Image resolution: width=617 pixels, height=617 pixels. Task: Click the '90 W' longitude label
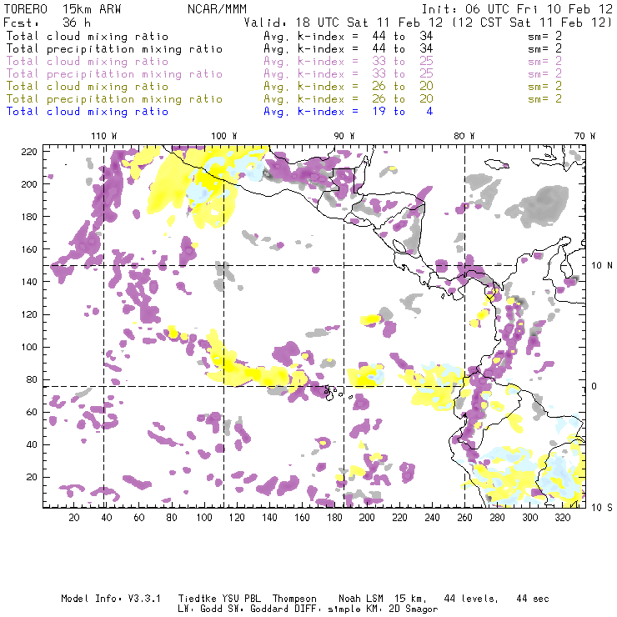344,136
